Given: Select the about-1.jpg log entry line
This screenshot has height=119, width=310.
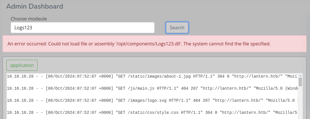Looking at the screenshot, I should coord(152,76).
